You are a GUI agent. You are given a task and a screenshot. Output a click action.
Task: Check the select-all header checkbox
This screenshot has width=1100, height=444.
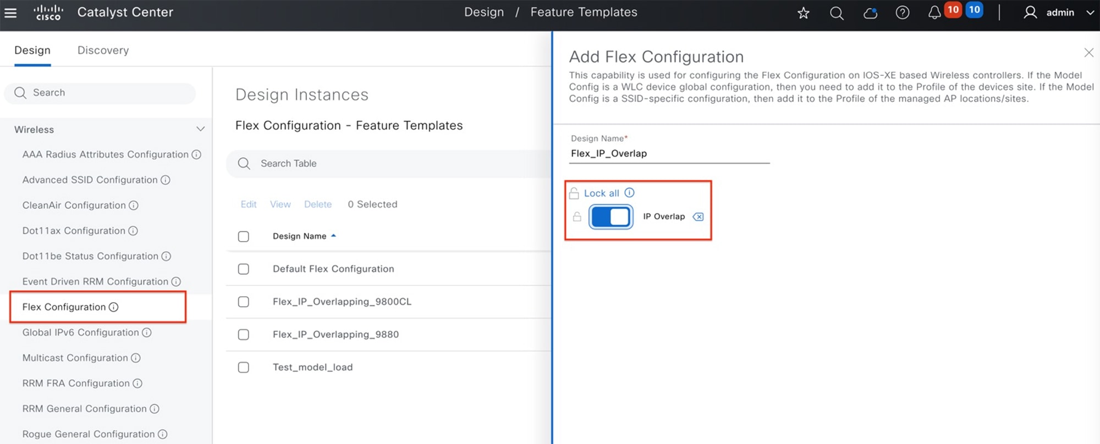pyautogui.click(x=243, y=236)
